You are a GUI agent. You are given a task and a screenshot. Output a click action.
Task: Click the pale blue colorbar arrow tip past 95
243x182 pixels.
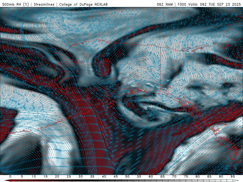pos(236,180)
